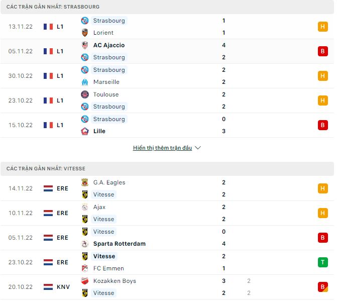Click the Lille club crest icon
Viewport: 337px width, 301px height.
(85, 131)
